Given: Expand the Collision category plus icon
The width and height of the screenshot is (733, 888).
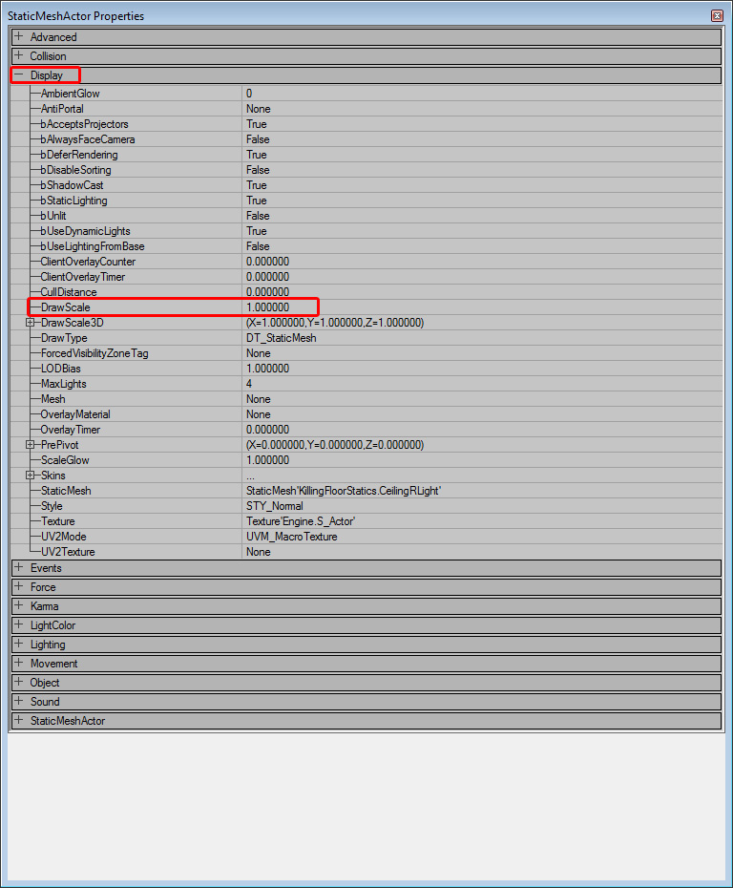Looking at the screenshot, I should coord(19,55).
